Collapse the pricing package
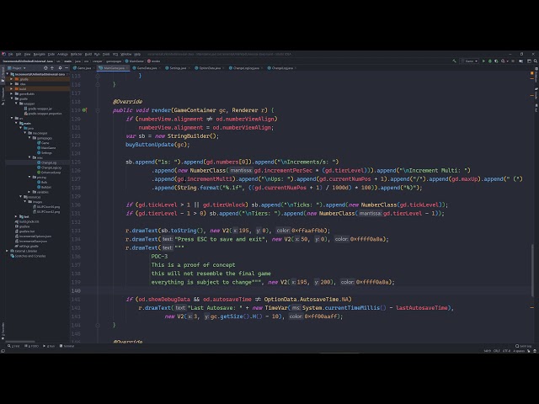Viewport: 539px width, 404px height. click(29, 177)
